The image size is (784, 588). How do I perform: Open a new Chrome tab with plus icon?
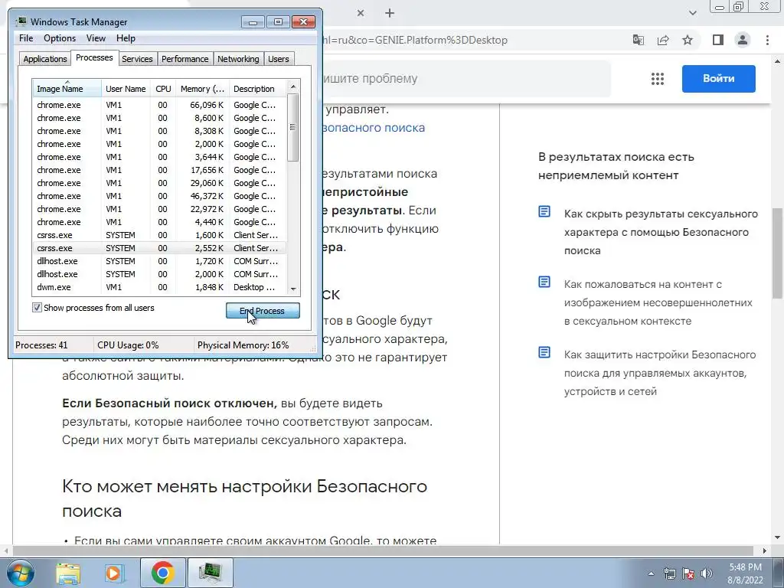(390, 13)
